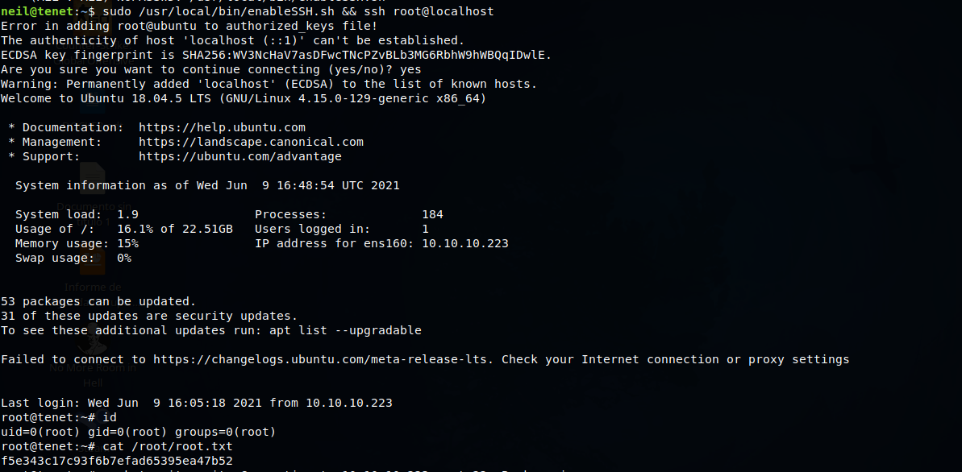This screenshot has width=962, height=472.
Task: Open the help.ubuntu.com documentation link
Action: [222, 127]
